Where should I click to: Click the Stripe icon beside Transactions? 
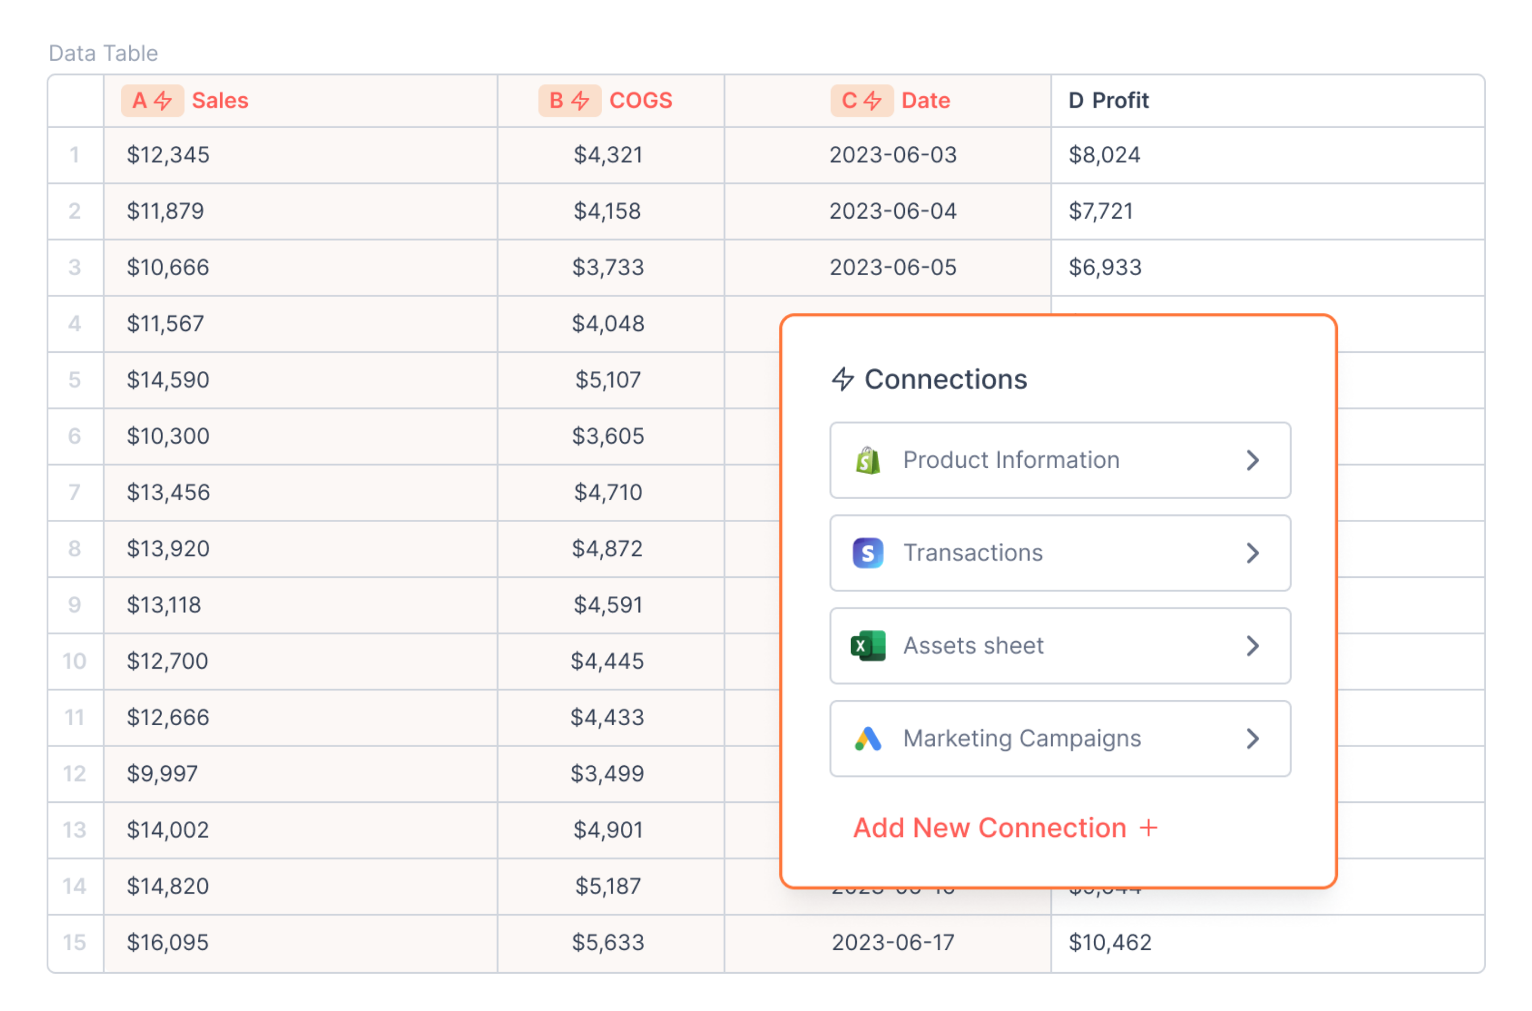pos(868,553)
